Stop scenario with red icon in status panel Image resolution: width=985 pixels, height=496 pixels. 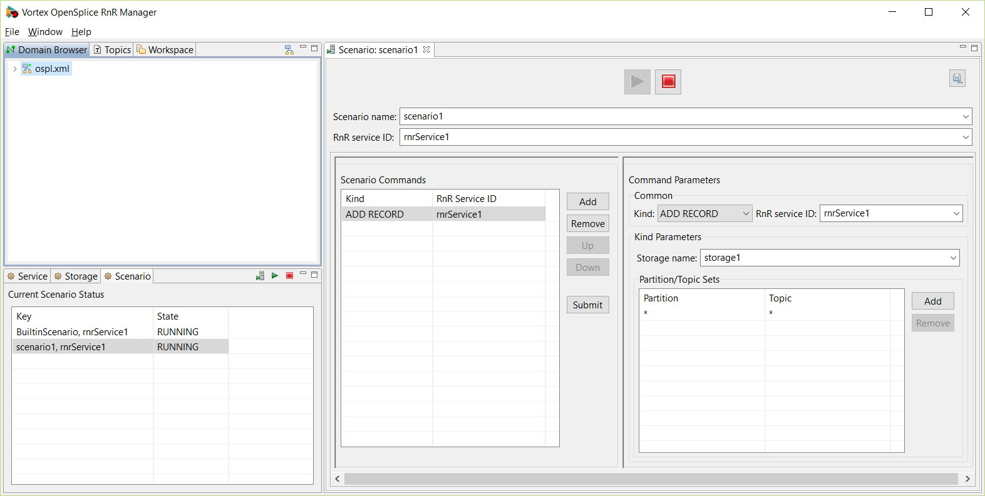[x=289, y=276]
